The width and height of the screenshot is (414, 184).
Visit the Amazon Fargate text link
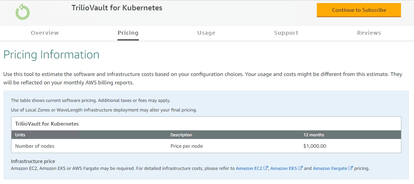click(330, 168)
